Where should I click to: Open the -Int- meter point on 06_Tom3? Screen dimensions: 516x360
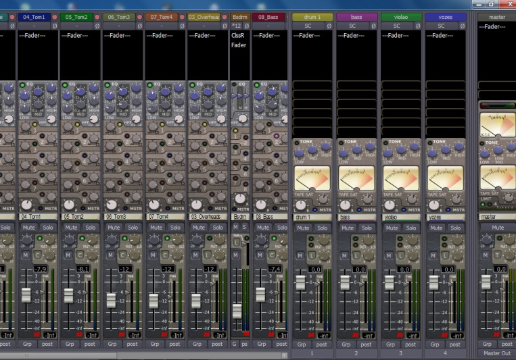135,335
